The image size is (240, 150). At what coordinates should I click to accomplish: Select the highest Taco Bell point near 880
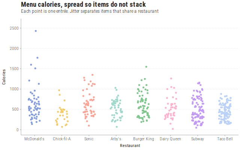(x=221, y=94)
